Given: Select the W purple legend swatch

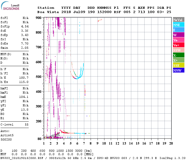Looking at the screenshot, I should [x=179, y=35].
